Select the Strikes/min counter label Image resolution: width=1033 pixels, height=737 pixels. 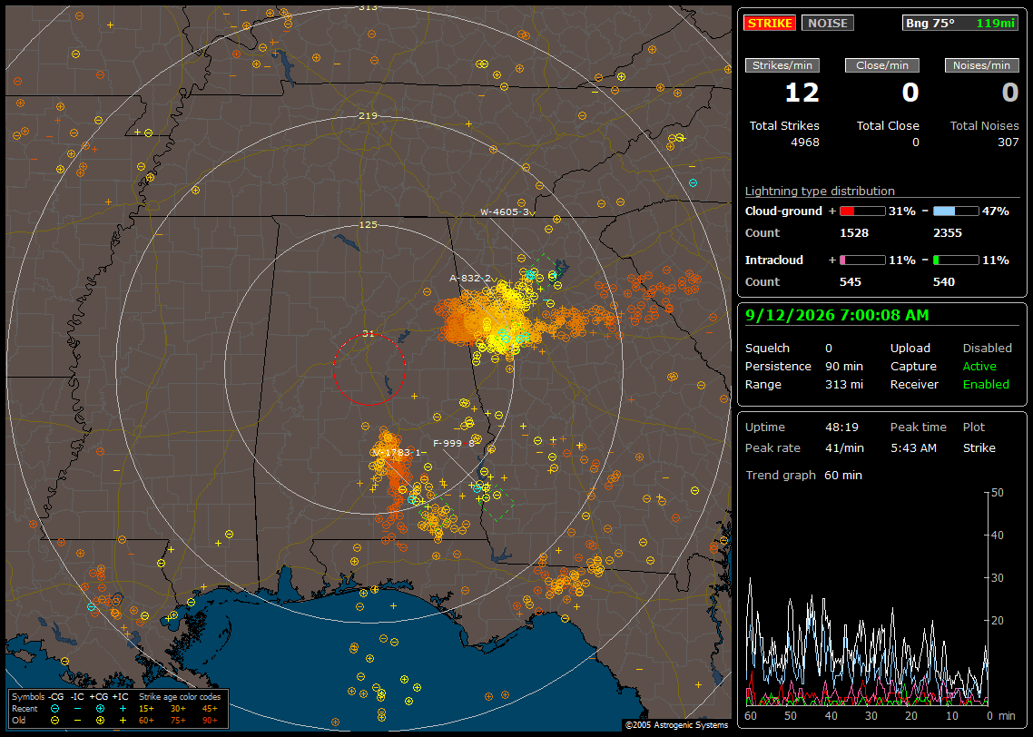click(x=782, y=65)
